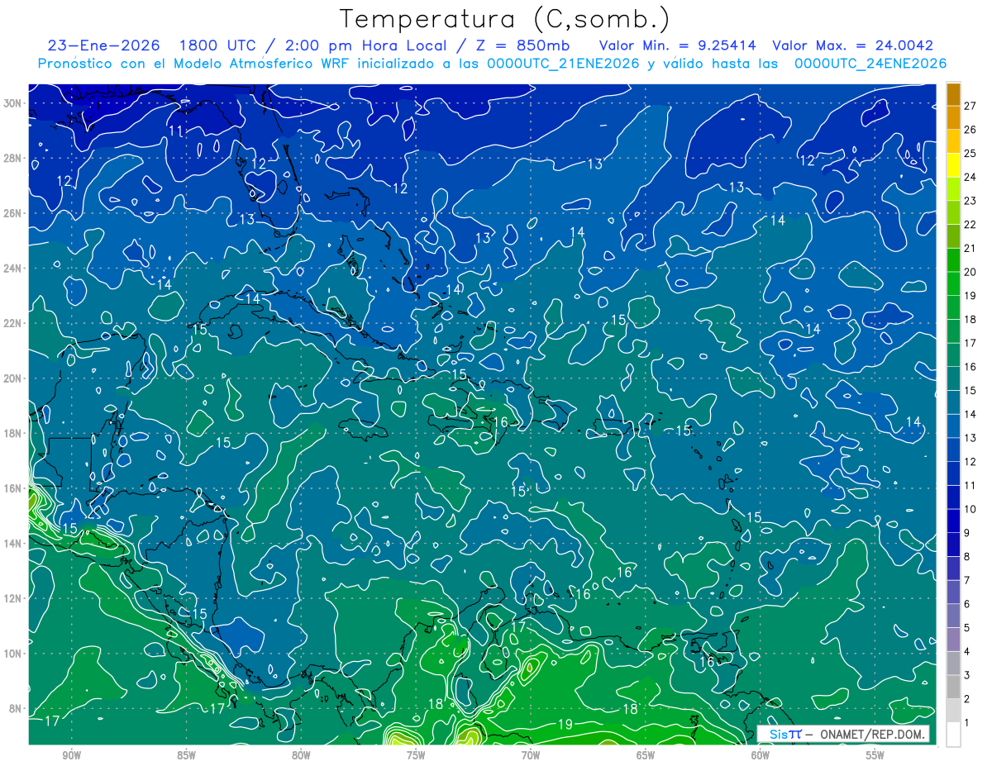This screenshot has height=766, width=992.
Task: Click 'Valor Max. = 24.0042' text
Action: 852,45
